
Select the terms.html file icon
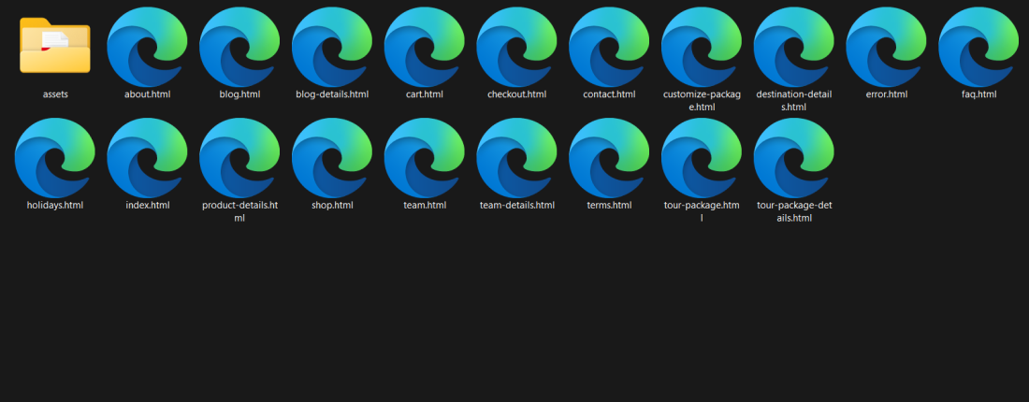point(609,158)
